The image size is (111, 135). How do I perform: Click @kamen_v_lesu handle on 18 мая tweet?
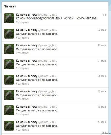(x=48, y=107)
